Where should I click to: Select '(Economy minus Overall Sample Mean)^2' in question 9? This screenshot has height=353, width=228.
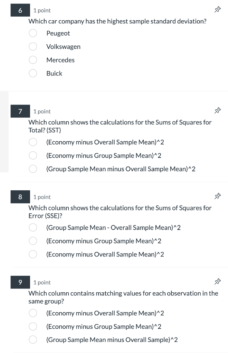pyautogui.click(x=33, y=313)
